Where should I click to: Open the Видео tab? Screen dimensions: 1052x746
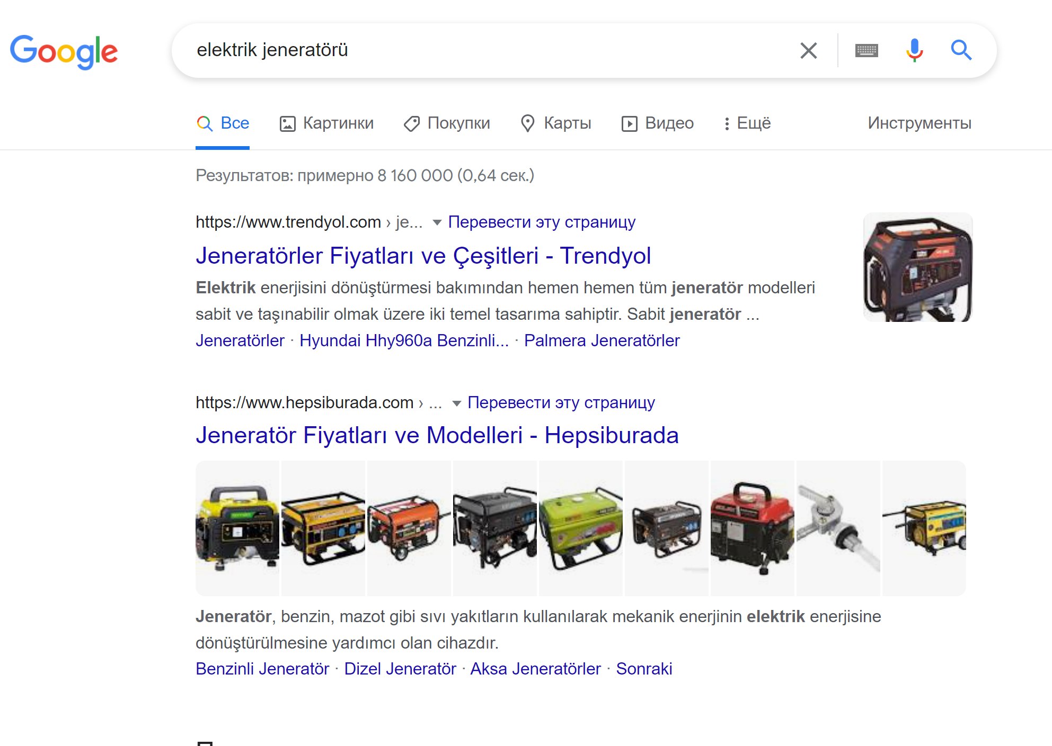pyautogui.click(x=657, y=123)
